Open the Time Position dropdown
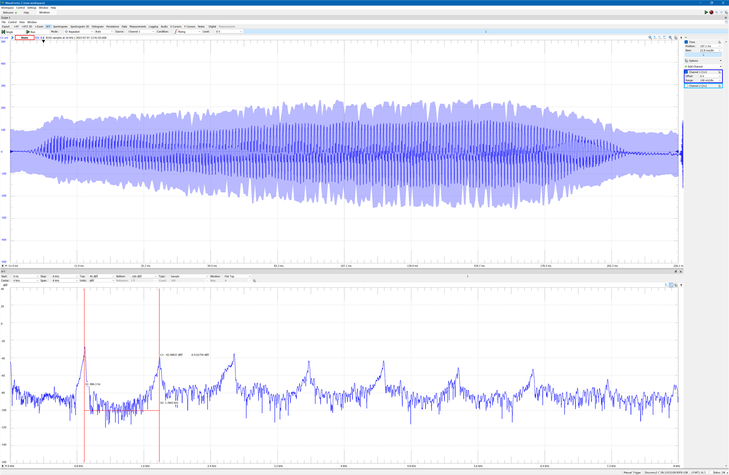Image resolution: width=729 pixels, height=475 pixels. [710, 46]
